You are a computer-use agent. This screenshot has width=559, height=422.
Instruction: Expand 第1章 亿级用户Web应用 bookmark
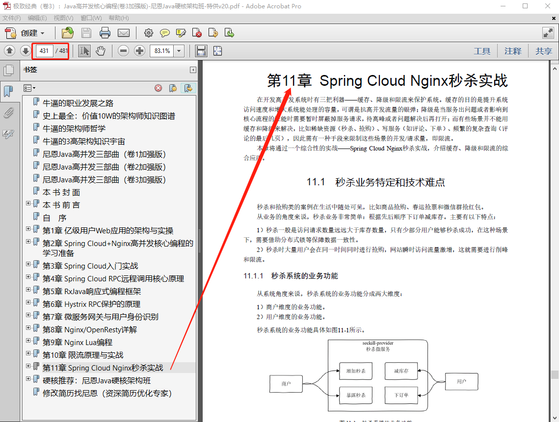(28, 228)
